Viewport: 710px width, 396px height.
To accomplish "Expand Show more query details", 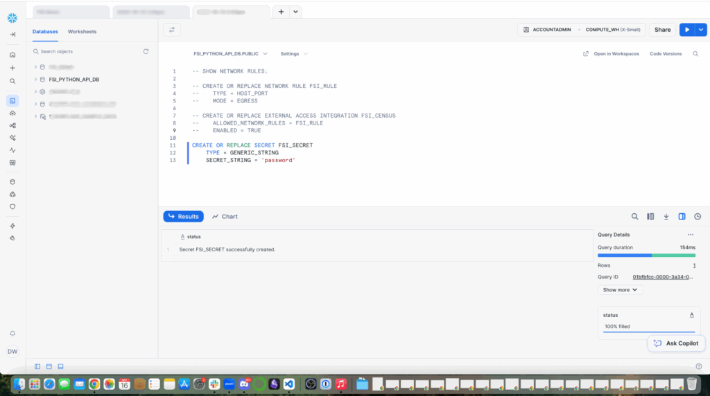I will tap(620, 290).
